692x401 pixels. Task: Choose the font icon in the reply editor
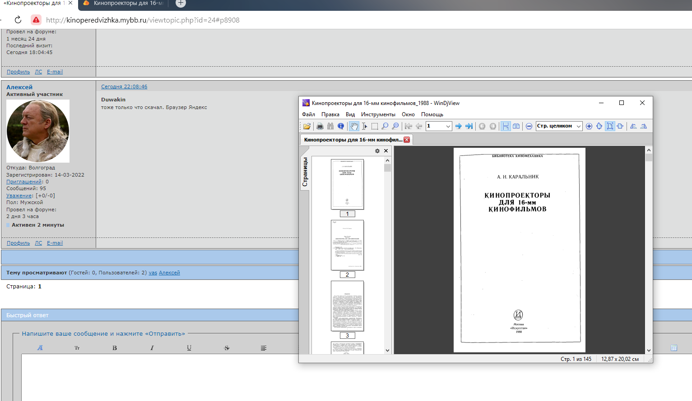pos(40,348)
